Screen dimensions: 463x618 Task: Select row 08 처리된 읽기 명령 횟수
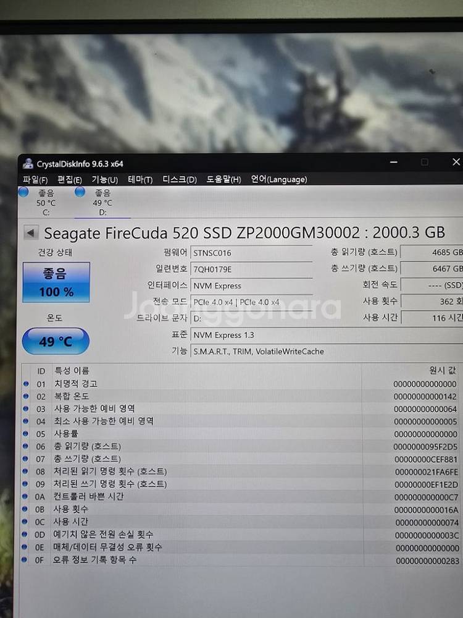[x=240, y=472]
